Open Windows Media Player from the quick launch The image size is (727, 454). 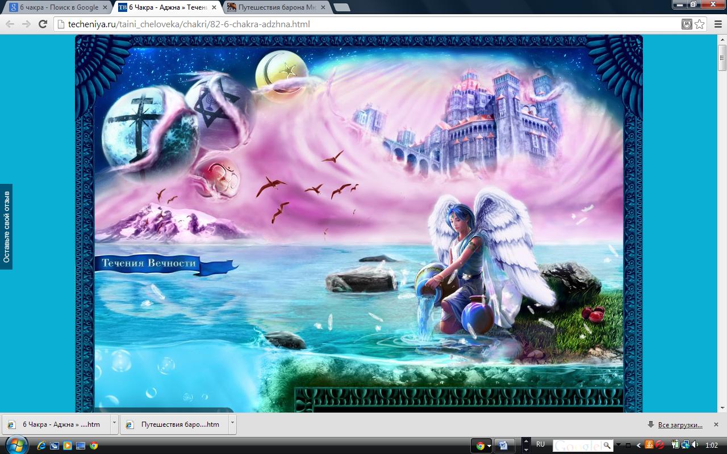pos(68,445)
